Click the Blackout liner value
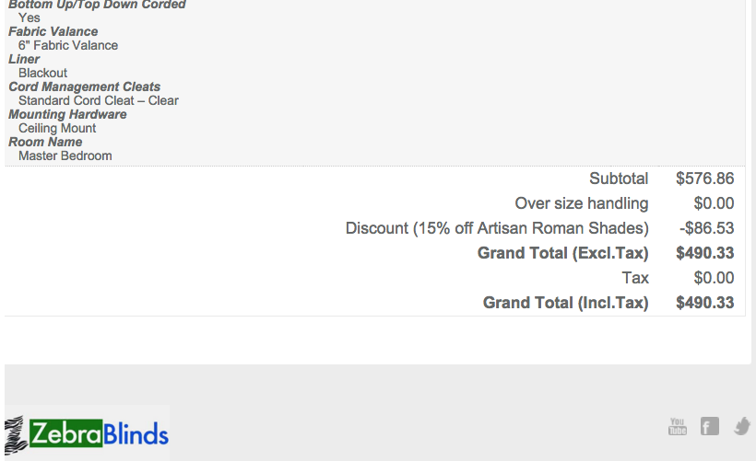This screenshot has height=461, width=756. [x=42, y=73]
